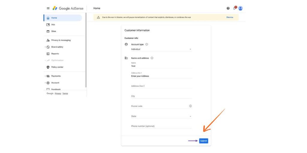Click the person icon beside Account type
307x153 pixels.
126,44
